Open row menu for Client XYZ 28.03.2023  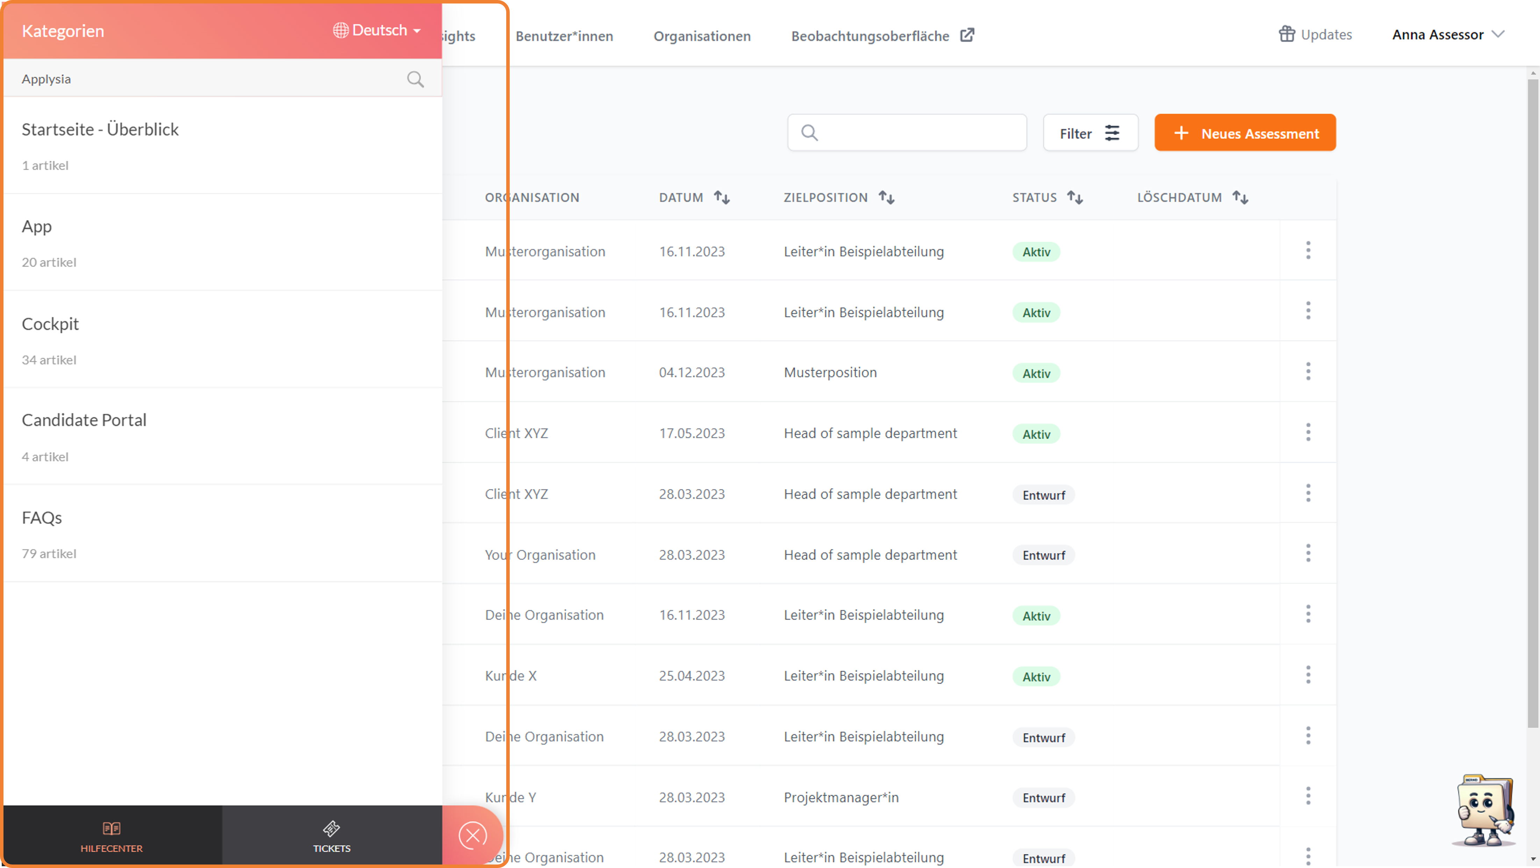1308,494
